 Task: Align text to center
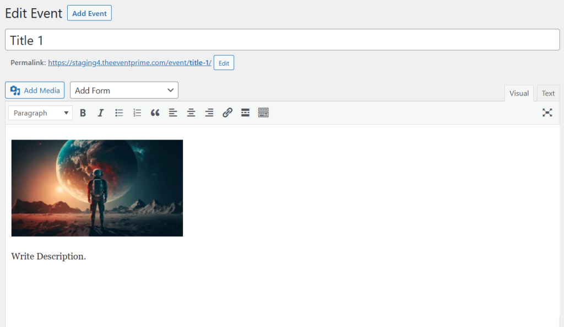[191, 112]
